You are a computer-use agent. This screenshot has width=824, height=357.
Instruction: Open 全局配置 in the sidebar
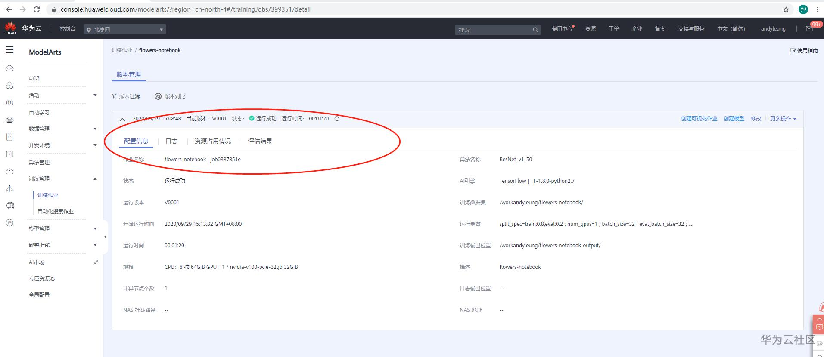point(39,295)
